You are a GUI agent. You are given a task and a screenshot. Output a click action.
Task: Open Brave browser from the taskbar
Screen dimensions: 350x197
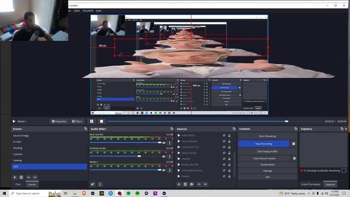(x=84, y=193)
